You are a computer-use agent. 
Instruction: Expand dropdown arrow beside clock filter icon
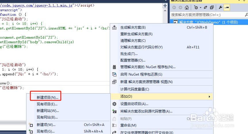[200, 7]
